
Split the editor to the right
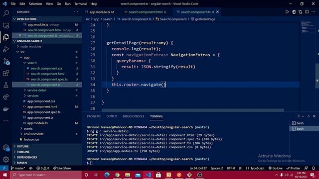(307, 12)
